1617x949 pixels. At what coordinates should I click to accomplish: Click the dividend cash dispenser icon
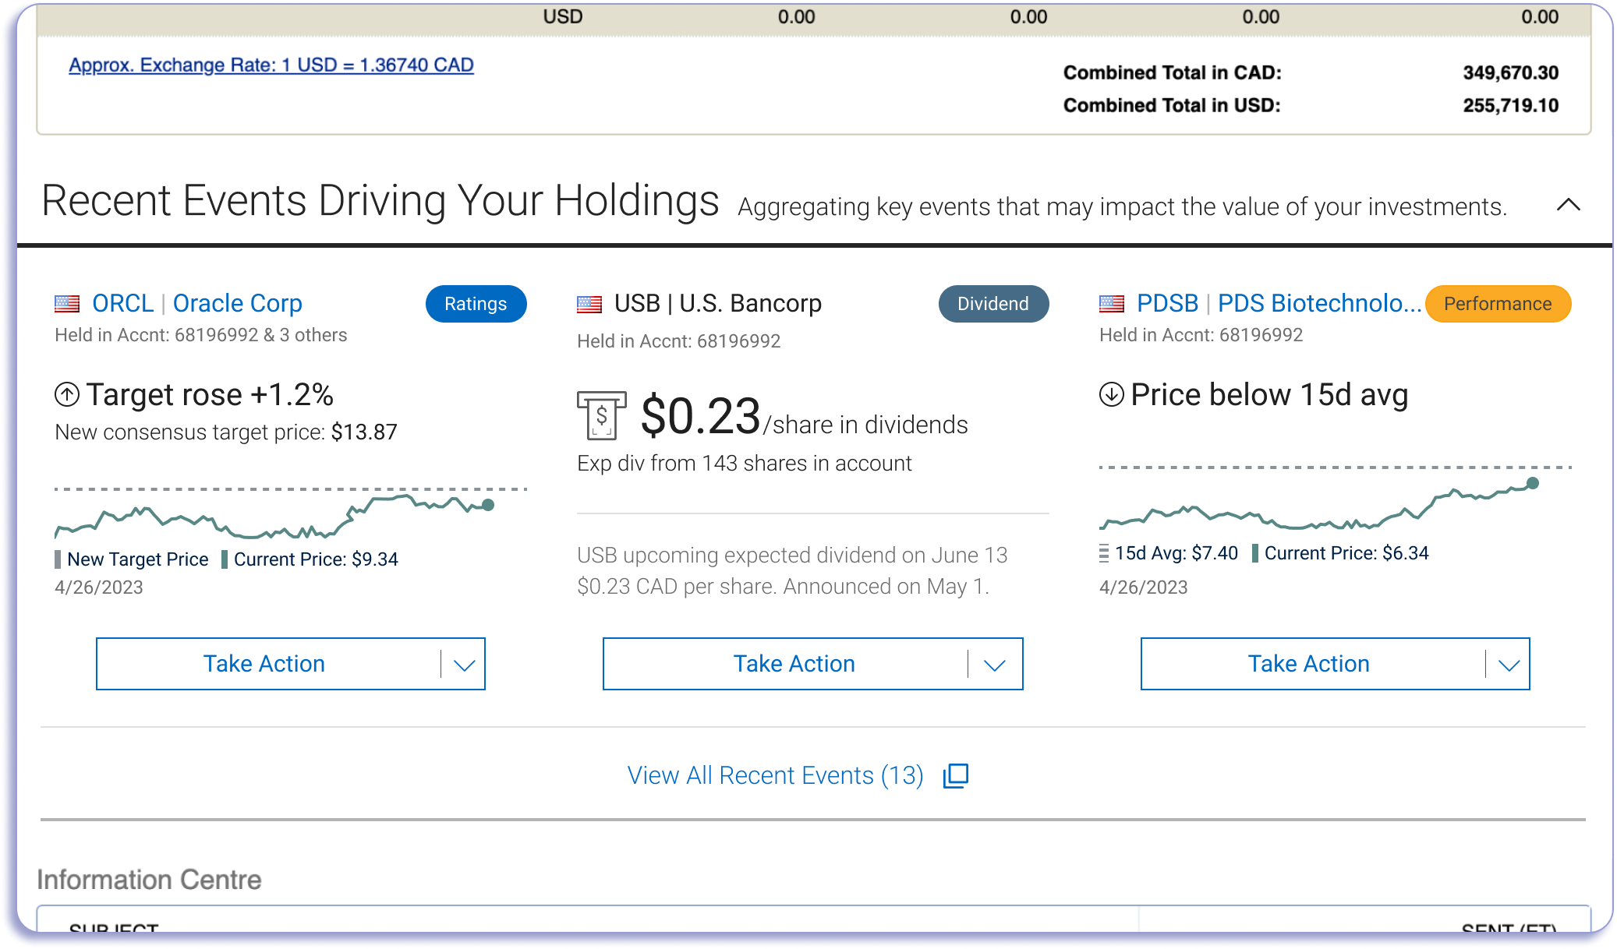[x=601, y=416]
